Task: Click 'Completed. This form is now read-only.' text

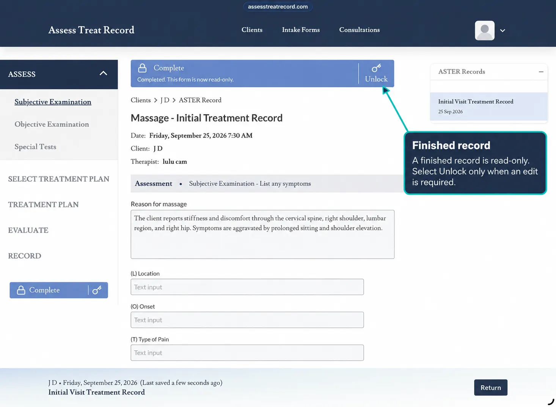Action: coord(185,80)
